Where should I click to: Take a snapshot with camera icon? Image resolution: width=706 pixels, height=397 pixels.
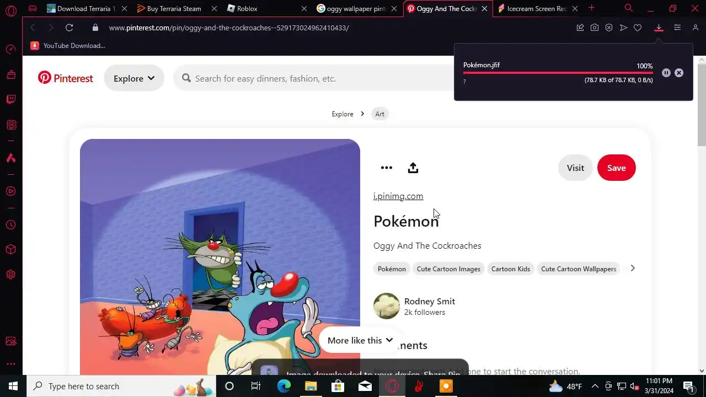pos(595,28)
